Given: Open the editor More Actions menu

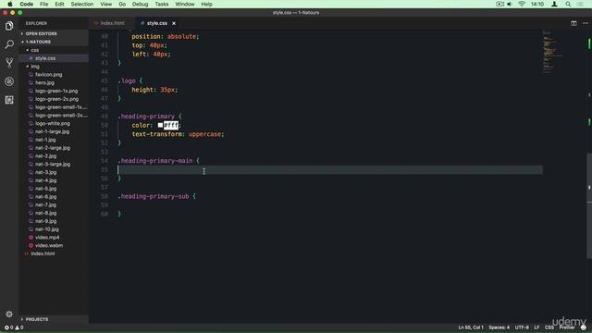Looking at the screenshot, I should [586, 23].
